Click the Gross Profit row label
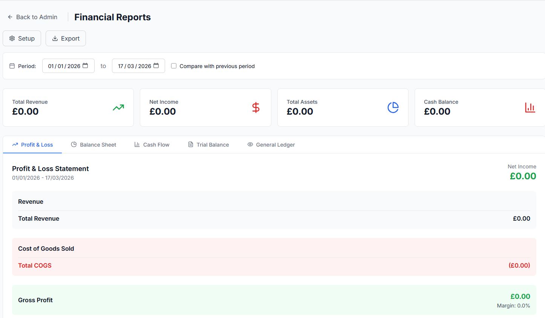Image resolution: width=545 pixels, height=318 pixels. coord(35,300)
